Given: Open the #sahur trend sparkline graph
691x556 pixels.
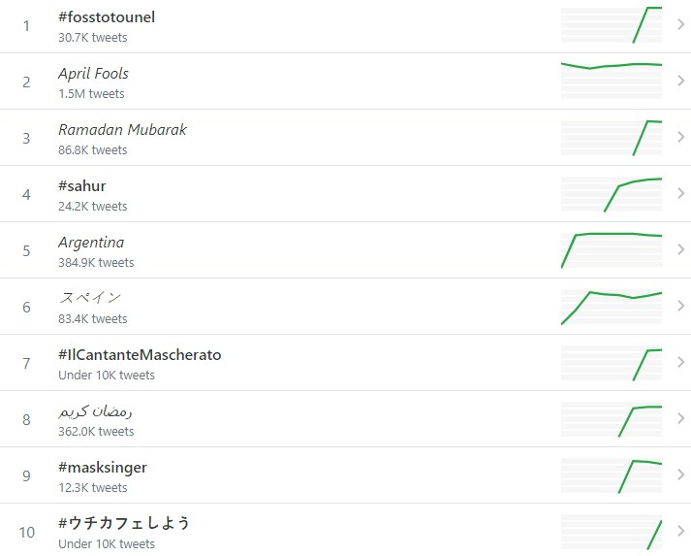Looking at the screenshot, I should click(x=612, y=194).
